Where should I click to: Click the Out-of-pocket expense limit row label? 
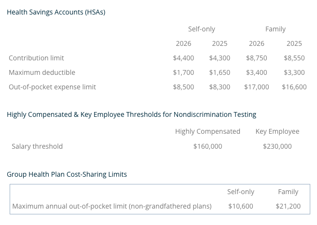point(52,87)
